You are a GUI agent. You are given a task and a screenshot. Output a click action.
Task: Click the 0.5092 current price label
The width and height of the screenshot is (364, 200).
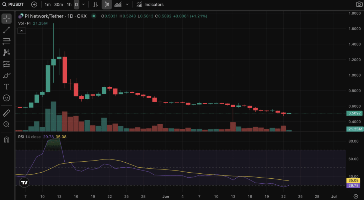click(x=354, y=113)
